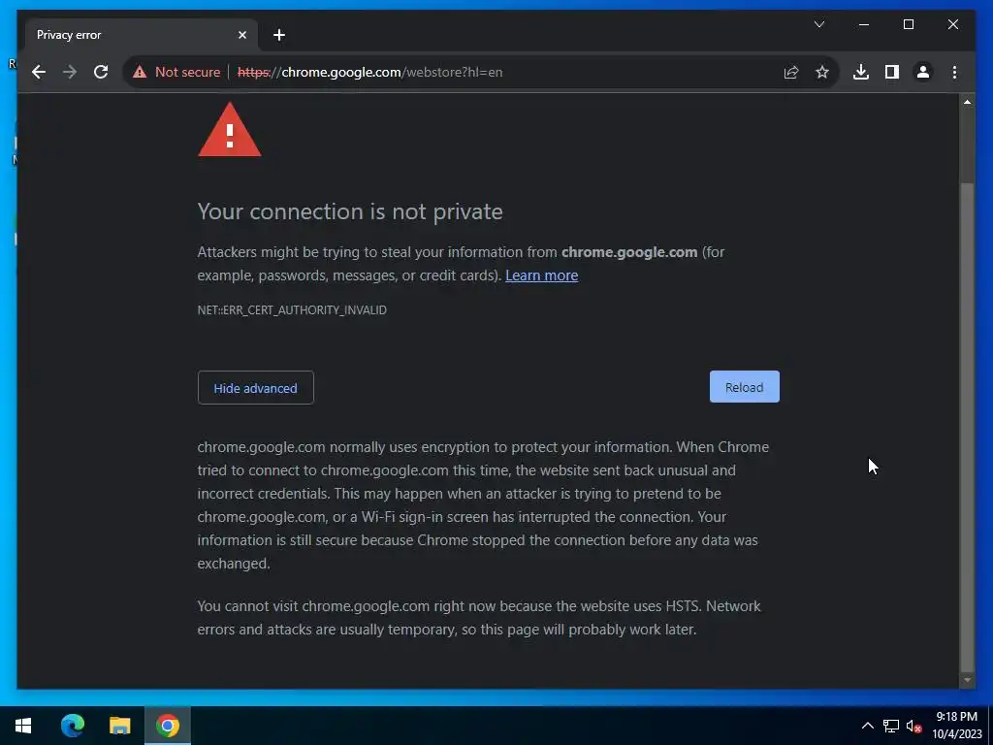Click the Not secure label
Image resolution: width=993 pixels, height=745 pixels.
pyautogui.click(x=187, y=72)
